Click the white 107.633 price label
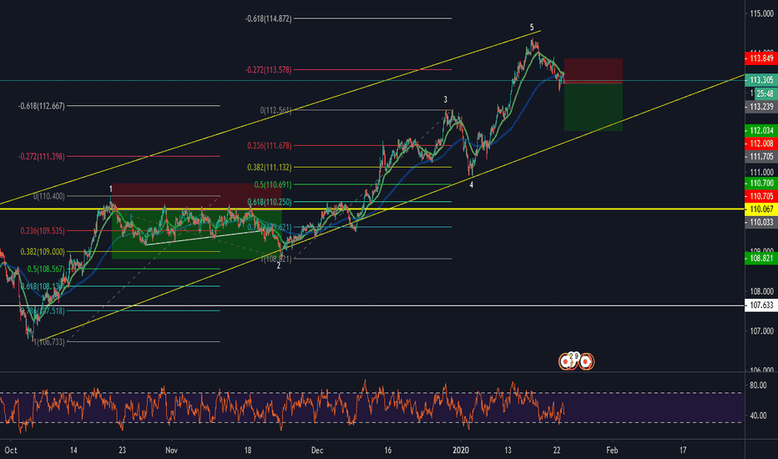778x459 pixels. pos(760,306)
